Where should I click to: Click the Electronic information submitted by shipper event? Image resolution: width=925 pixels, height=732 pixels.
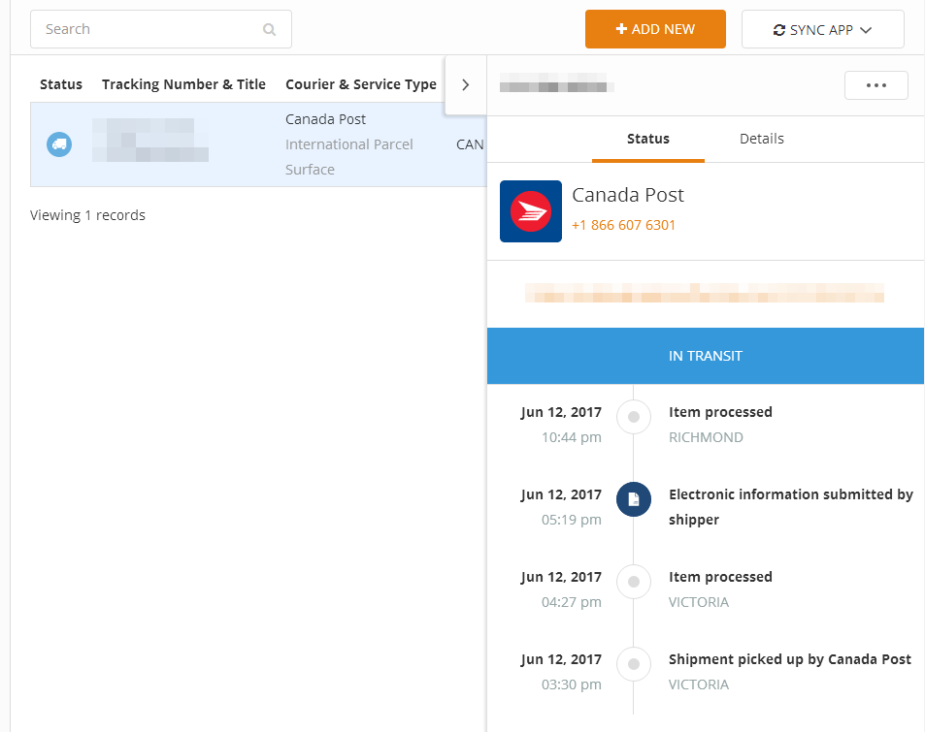click(x=791, y=507)
